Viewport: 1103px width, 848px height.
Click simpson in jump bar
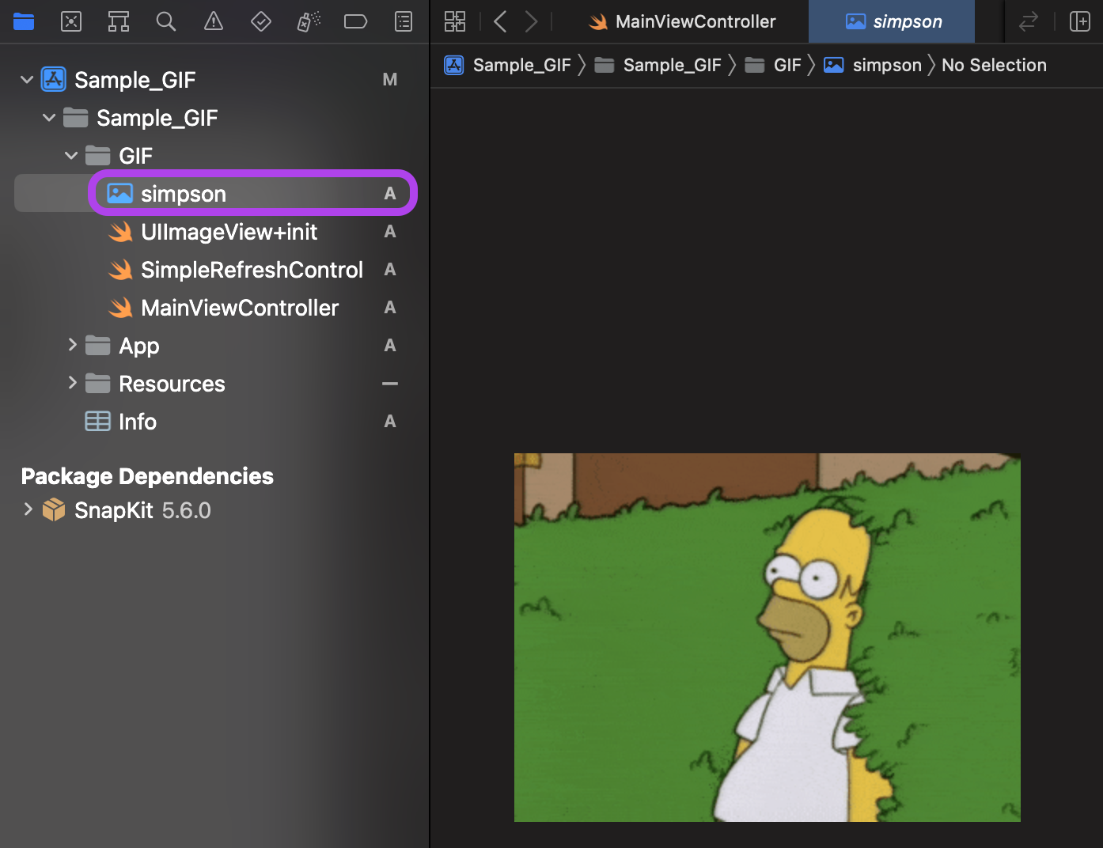tap(873, 65)
